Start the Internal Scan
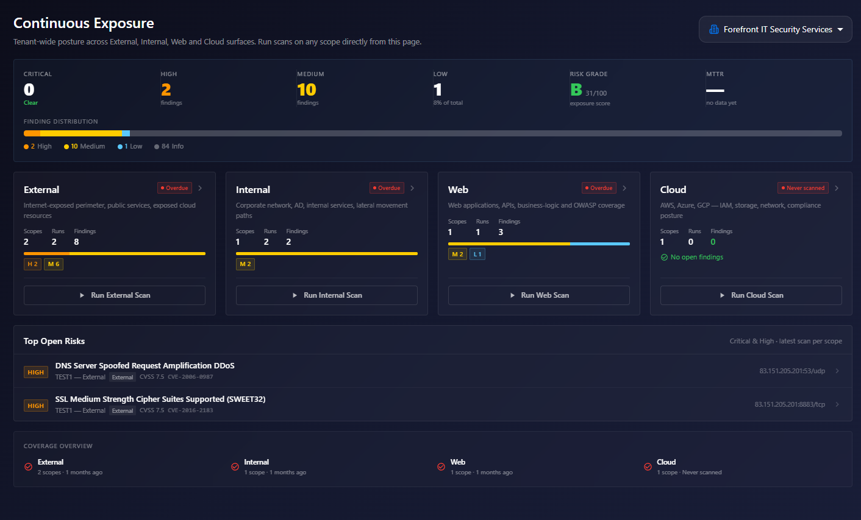 [x=327, y=295]
